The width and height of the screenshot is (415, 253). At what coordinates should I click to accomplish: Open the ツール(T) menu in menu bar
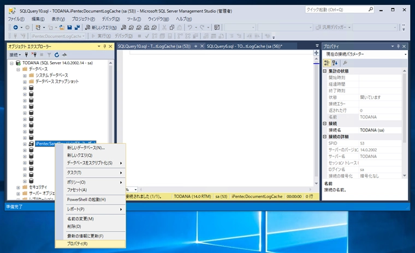coord(134,19)
